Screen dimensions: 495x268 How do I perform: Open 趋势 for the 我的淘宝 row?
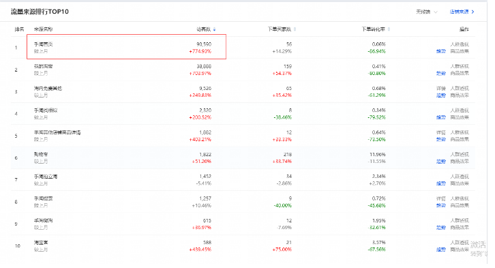pos(440,73)
